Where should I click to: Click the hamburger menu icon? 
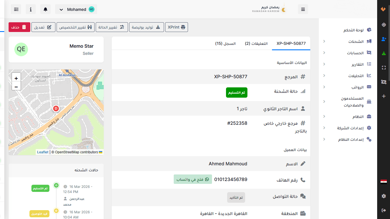[303, 9]
